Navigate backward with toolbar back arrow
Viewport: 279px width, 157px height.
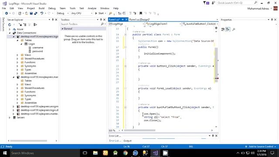[7, 14]
